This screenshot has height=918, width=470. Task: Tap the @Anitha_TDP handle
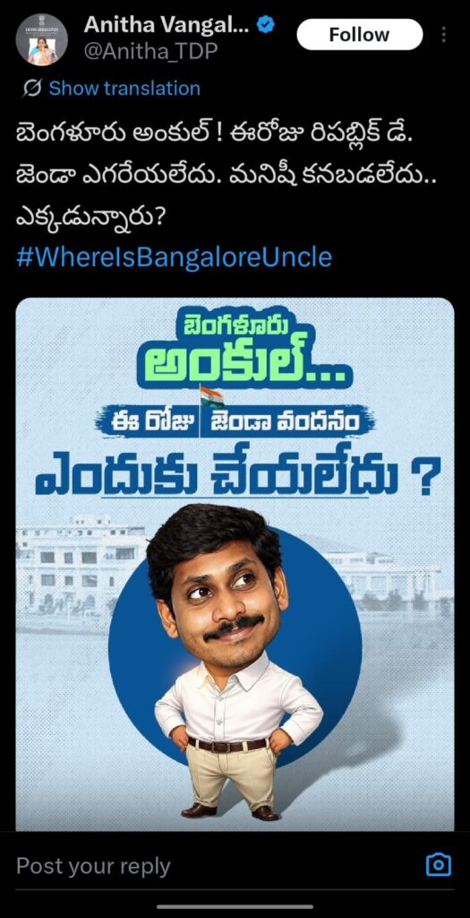tap(150, 51)
